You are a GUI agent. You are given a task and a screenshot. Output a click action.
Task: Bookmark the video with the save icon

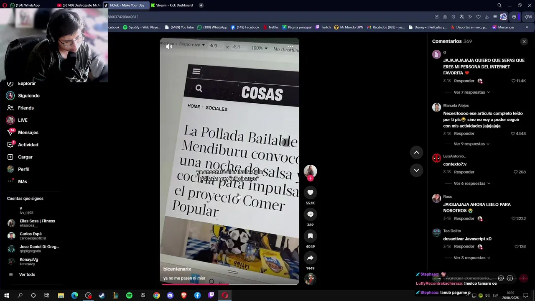pos(310,236)
